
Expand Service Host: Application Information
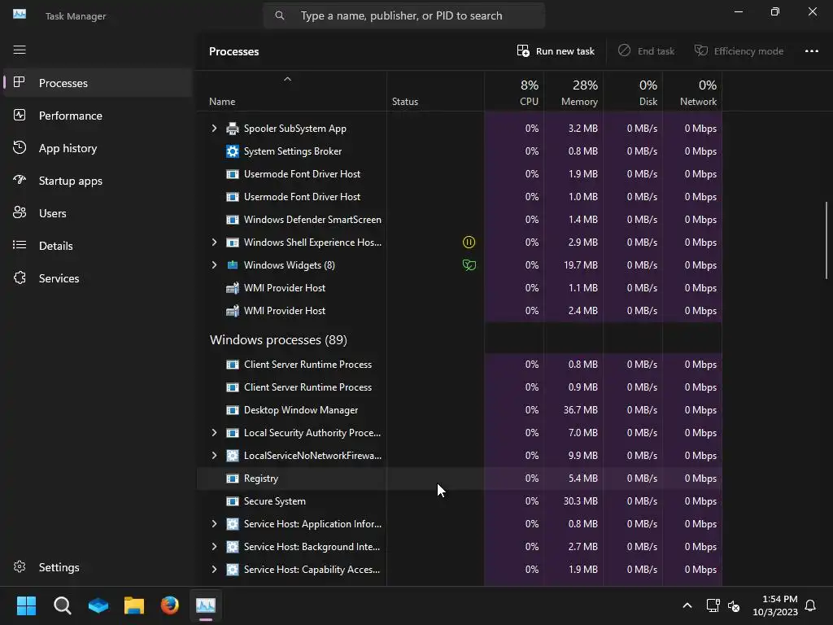[214, 524]
